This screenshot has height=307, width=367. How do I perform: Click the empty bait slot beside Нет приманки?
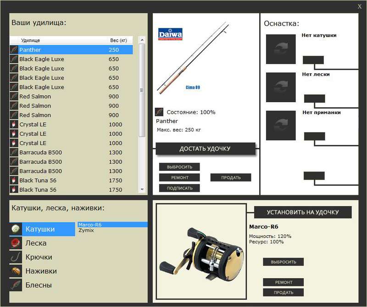coord(281,126)
